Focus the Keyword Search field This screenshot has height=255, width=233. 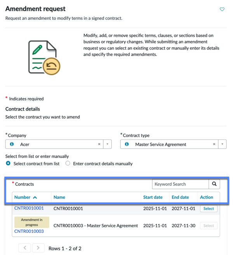[x=180, y=184]
